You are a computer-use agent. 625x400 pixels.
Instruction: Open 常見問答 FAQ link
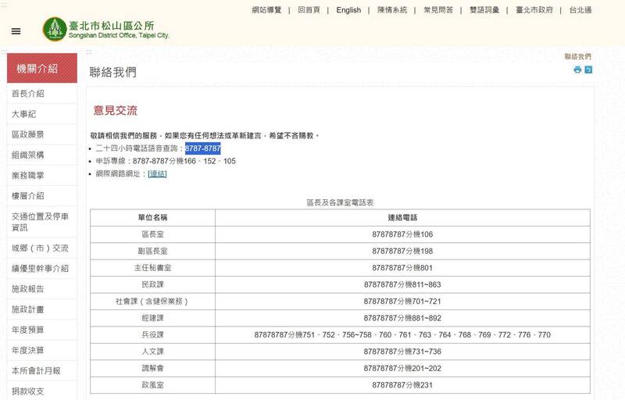(x=438, y=10)
